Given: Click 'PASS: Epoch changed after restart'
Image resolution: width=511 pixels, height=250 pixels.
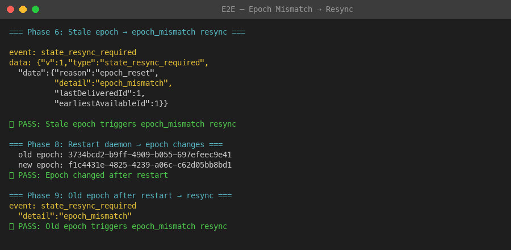Looking at the screenshot, I should [x=89, y=176].
